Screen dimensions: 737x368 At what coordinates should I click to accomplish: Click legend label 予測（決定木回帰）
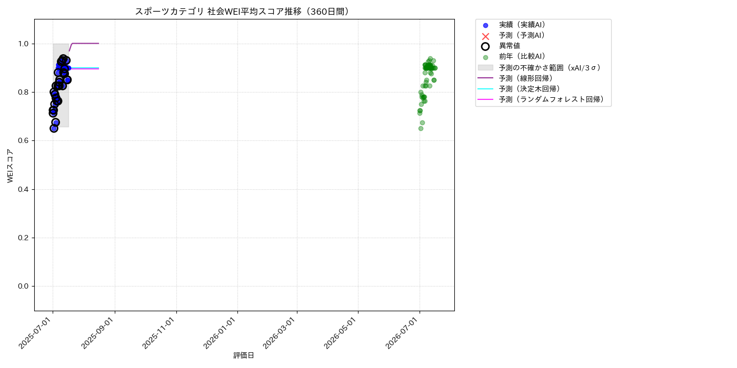click(530, 89)
